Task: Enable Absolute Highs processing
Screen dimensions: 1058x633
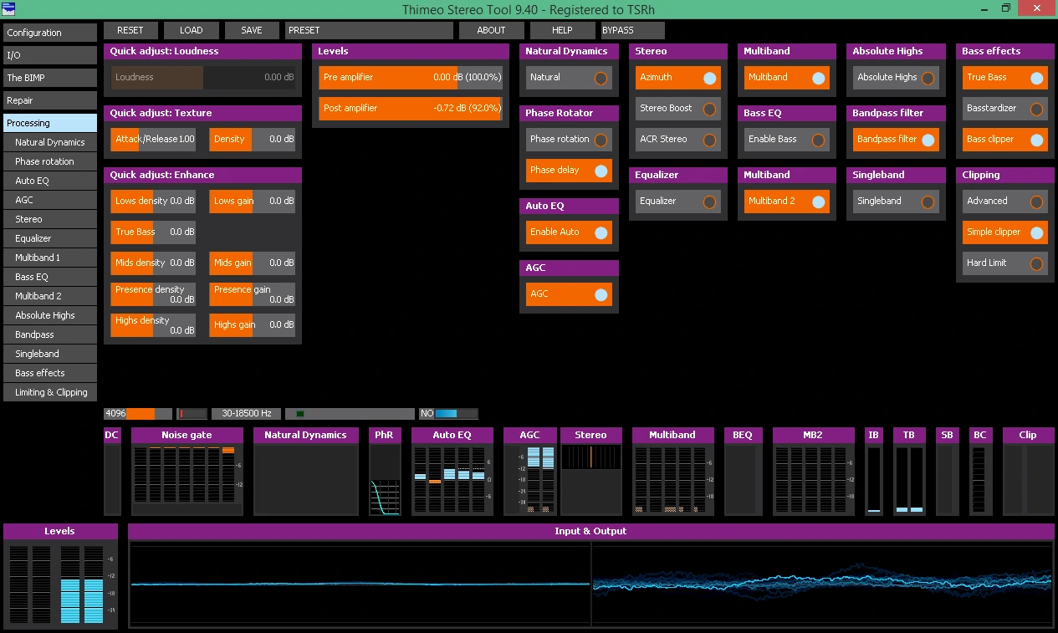Action: click(x=895, y=77)
